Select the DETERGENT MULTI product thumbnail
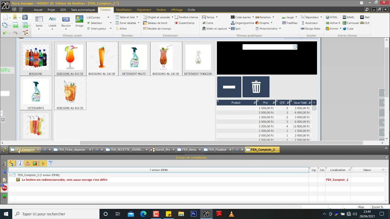Viewport: 390px width, 219px height. point(134,59)
